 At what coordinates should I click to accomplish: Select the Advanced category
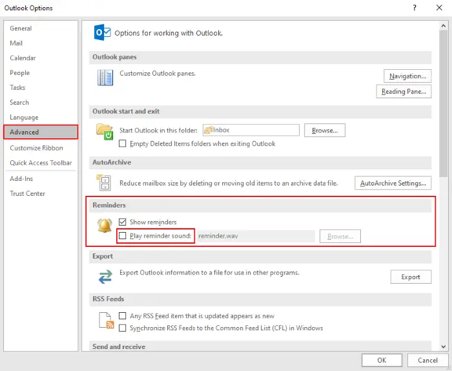pos(41,132)
